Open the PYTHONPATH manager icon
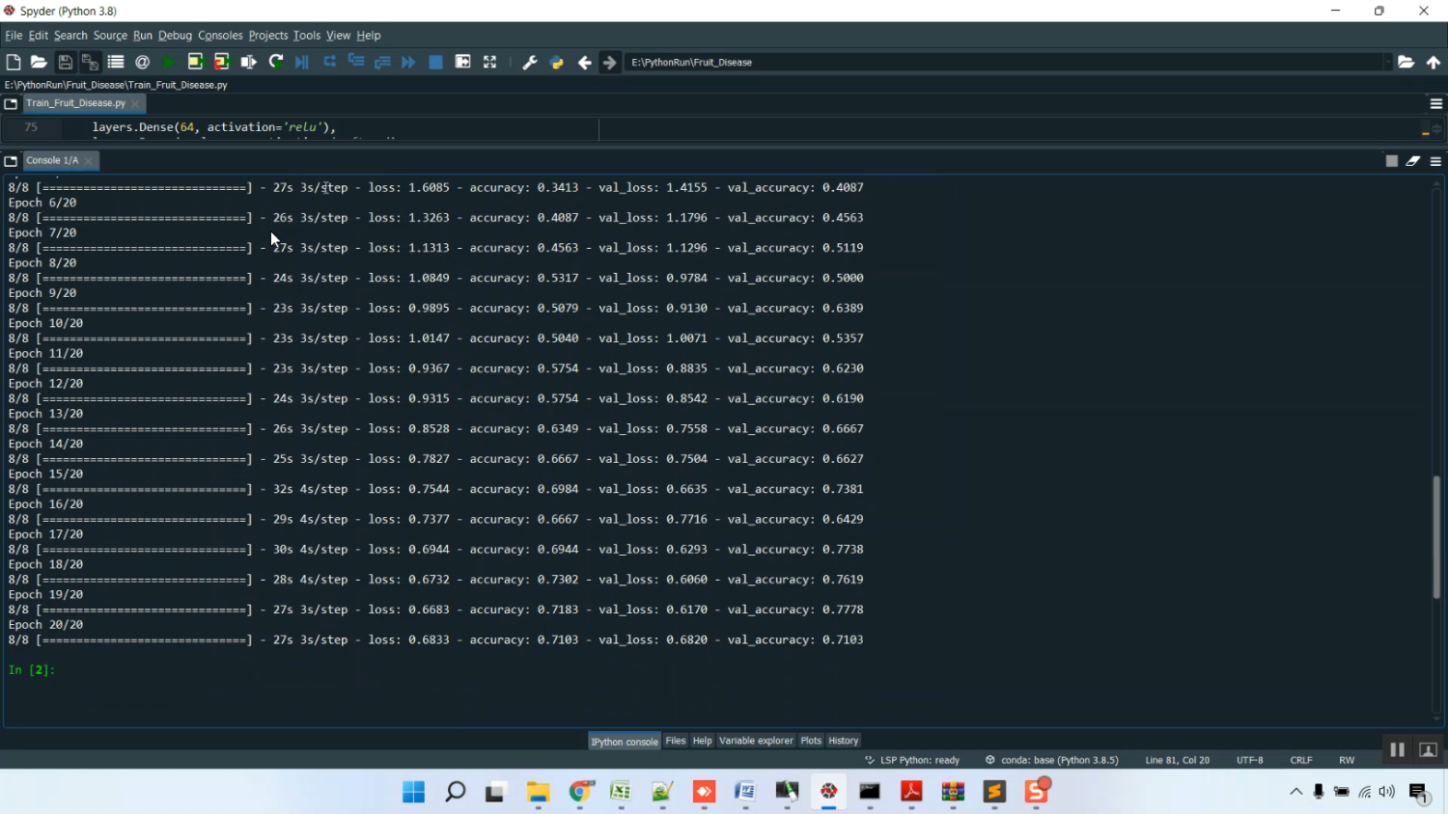The height and width of the screenshot is (814, 1448). 557,63
